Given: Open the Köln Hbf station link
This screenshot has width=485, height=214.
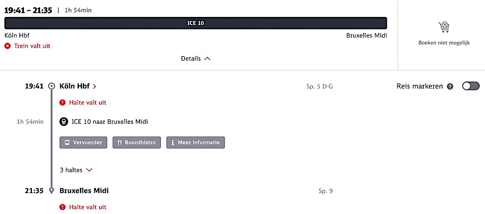Looking at the screenshot, I should coord(78,86).
